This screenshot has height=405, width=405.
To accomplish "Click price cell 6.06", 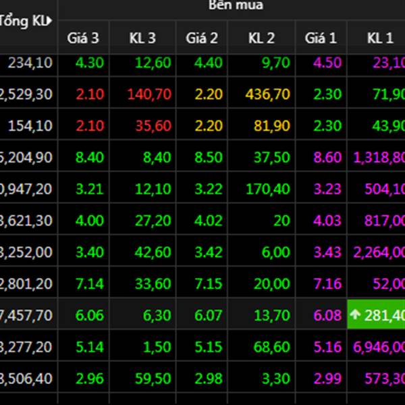I will tap(90, 315).
